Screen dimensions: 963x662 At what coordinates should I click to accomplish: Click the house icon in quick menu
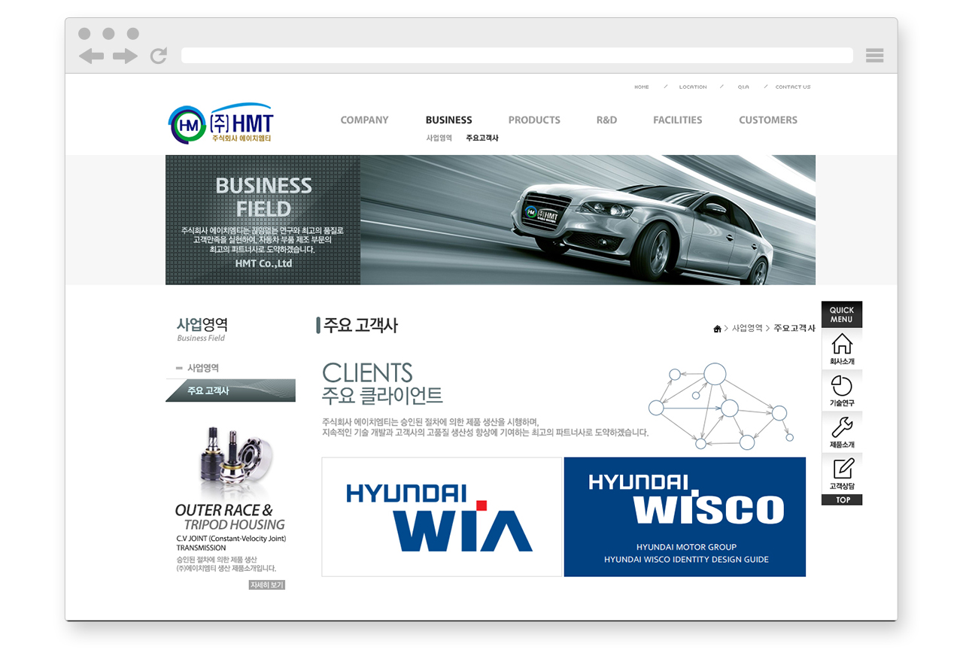click(x=842, y=349)
